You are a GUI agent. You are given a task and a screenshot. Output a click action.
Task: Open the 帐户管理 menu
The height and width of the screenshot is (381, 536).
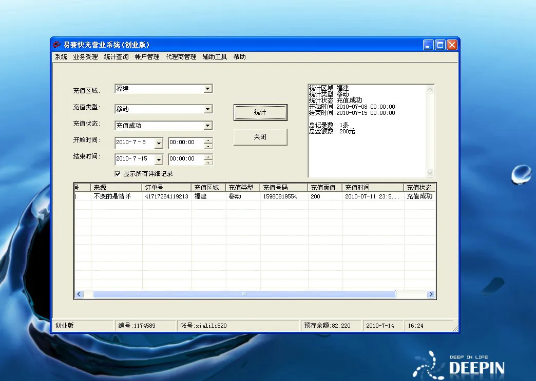(147, 57)
